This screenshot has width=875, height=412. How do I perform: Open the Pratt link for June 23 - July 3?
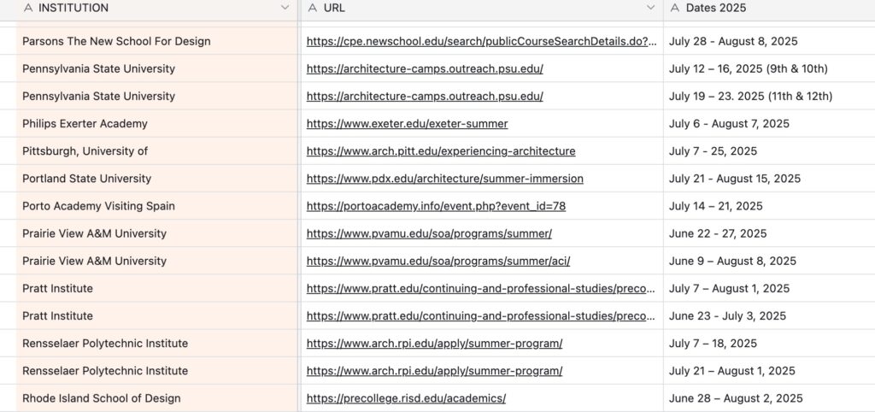coord(481,316)
